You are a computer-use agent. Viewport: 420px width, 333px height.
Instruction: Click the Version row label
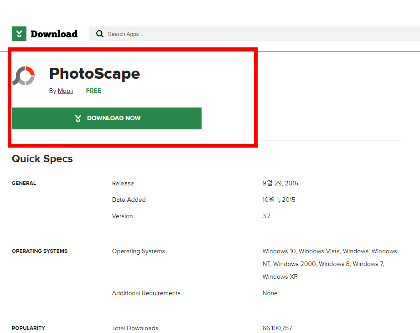click(x=122, y=216)
